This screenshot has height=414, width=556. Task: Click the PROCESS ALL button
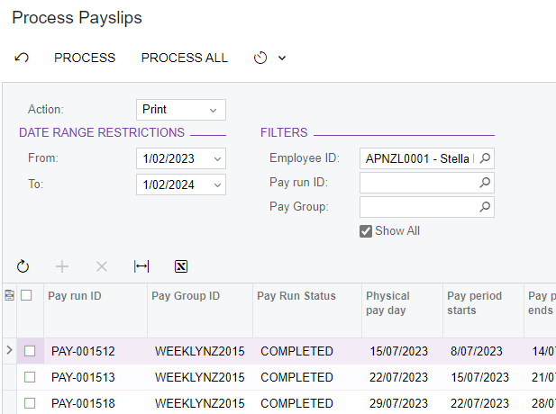185,58
